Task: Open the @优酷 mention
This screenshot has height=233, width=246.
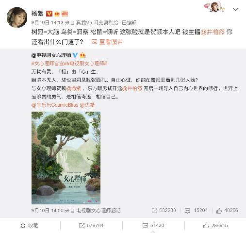Action: click(x=87, y=105)
